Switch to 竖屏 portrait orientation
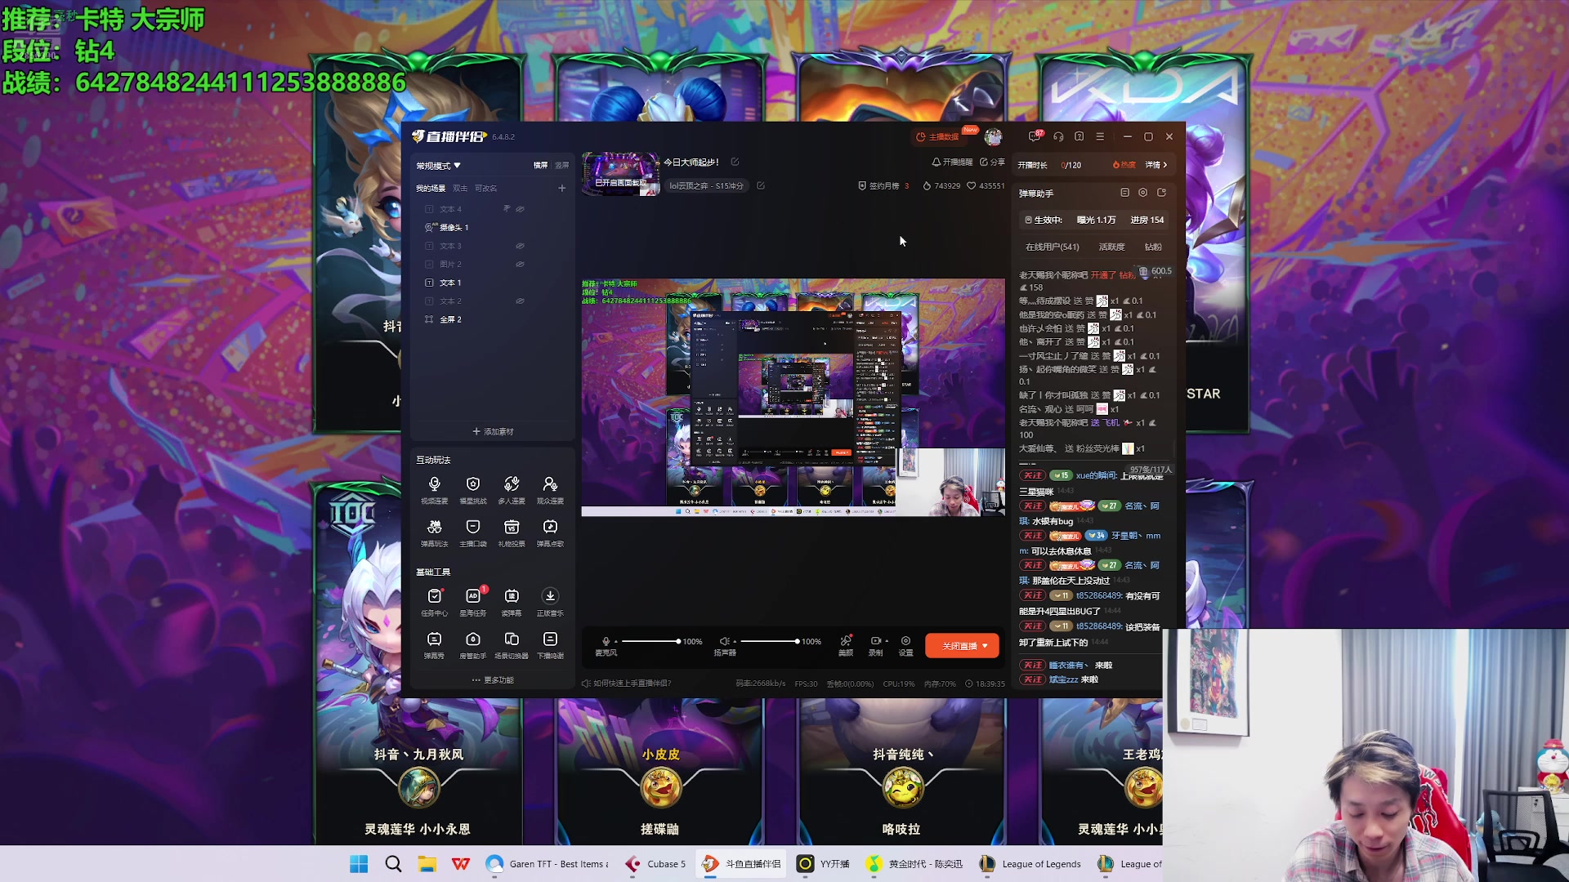 (x=561, y=165)
